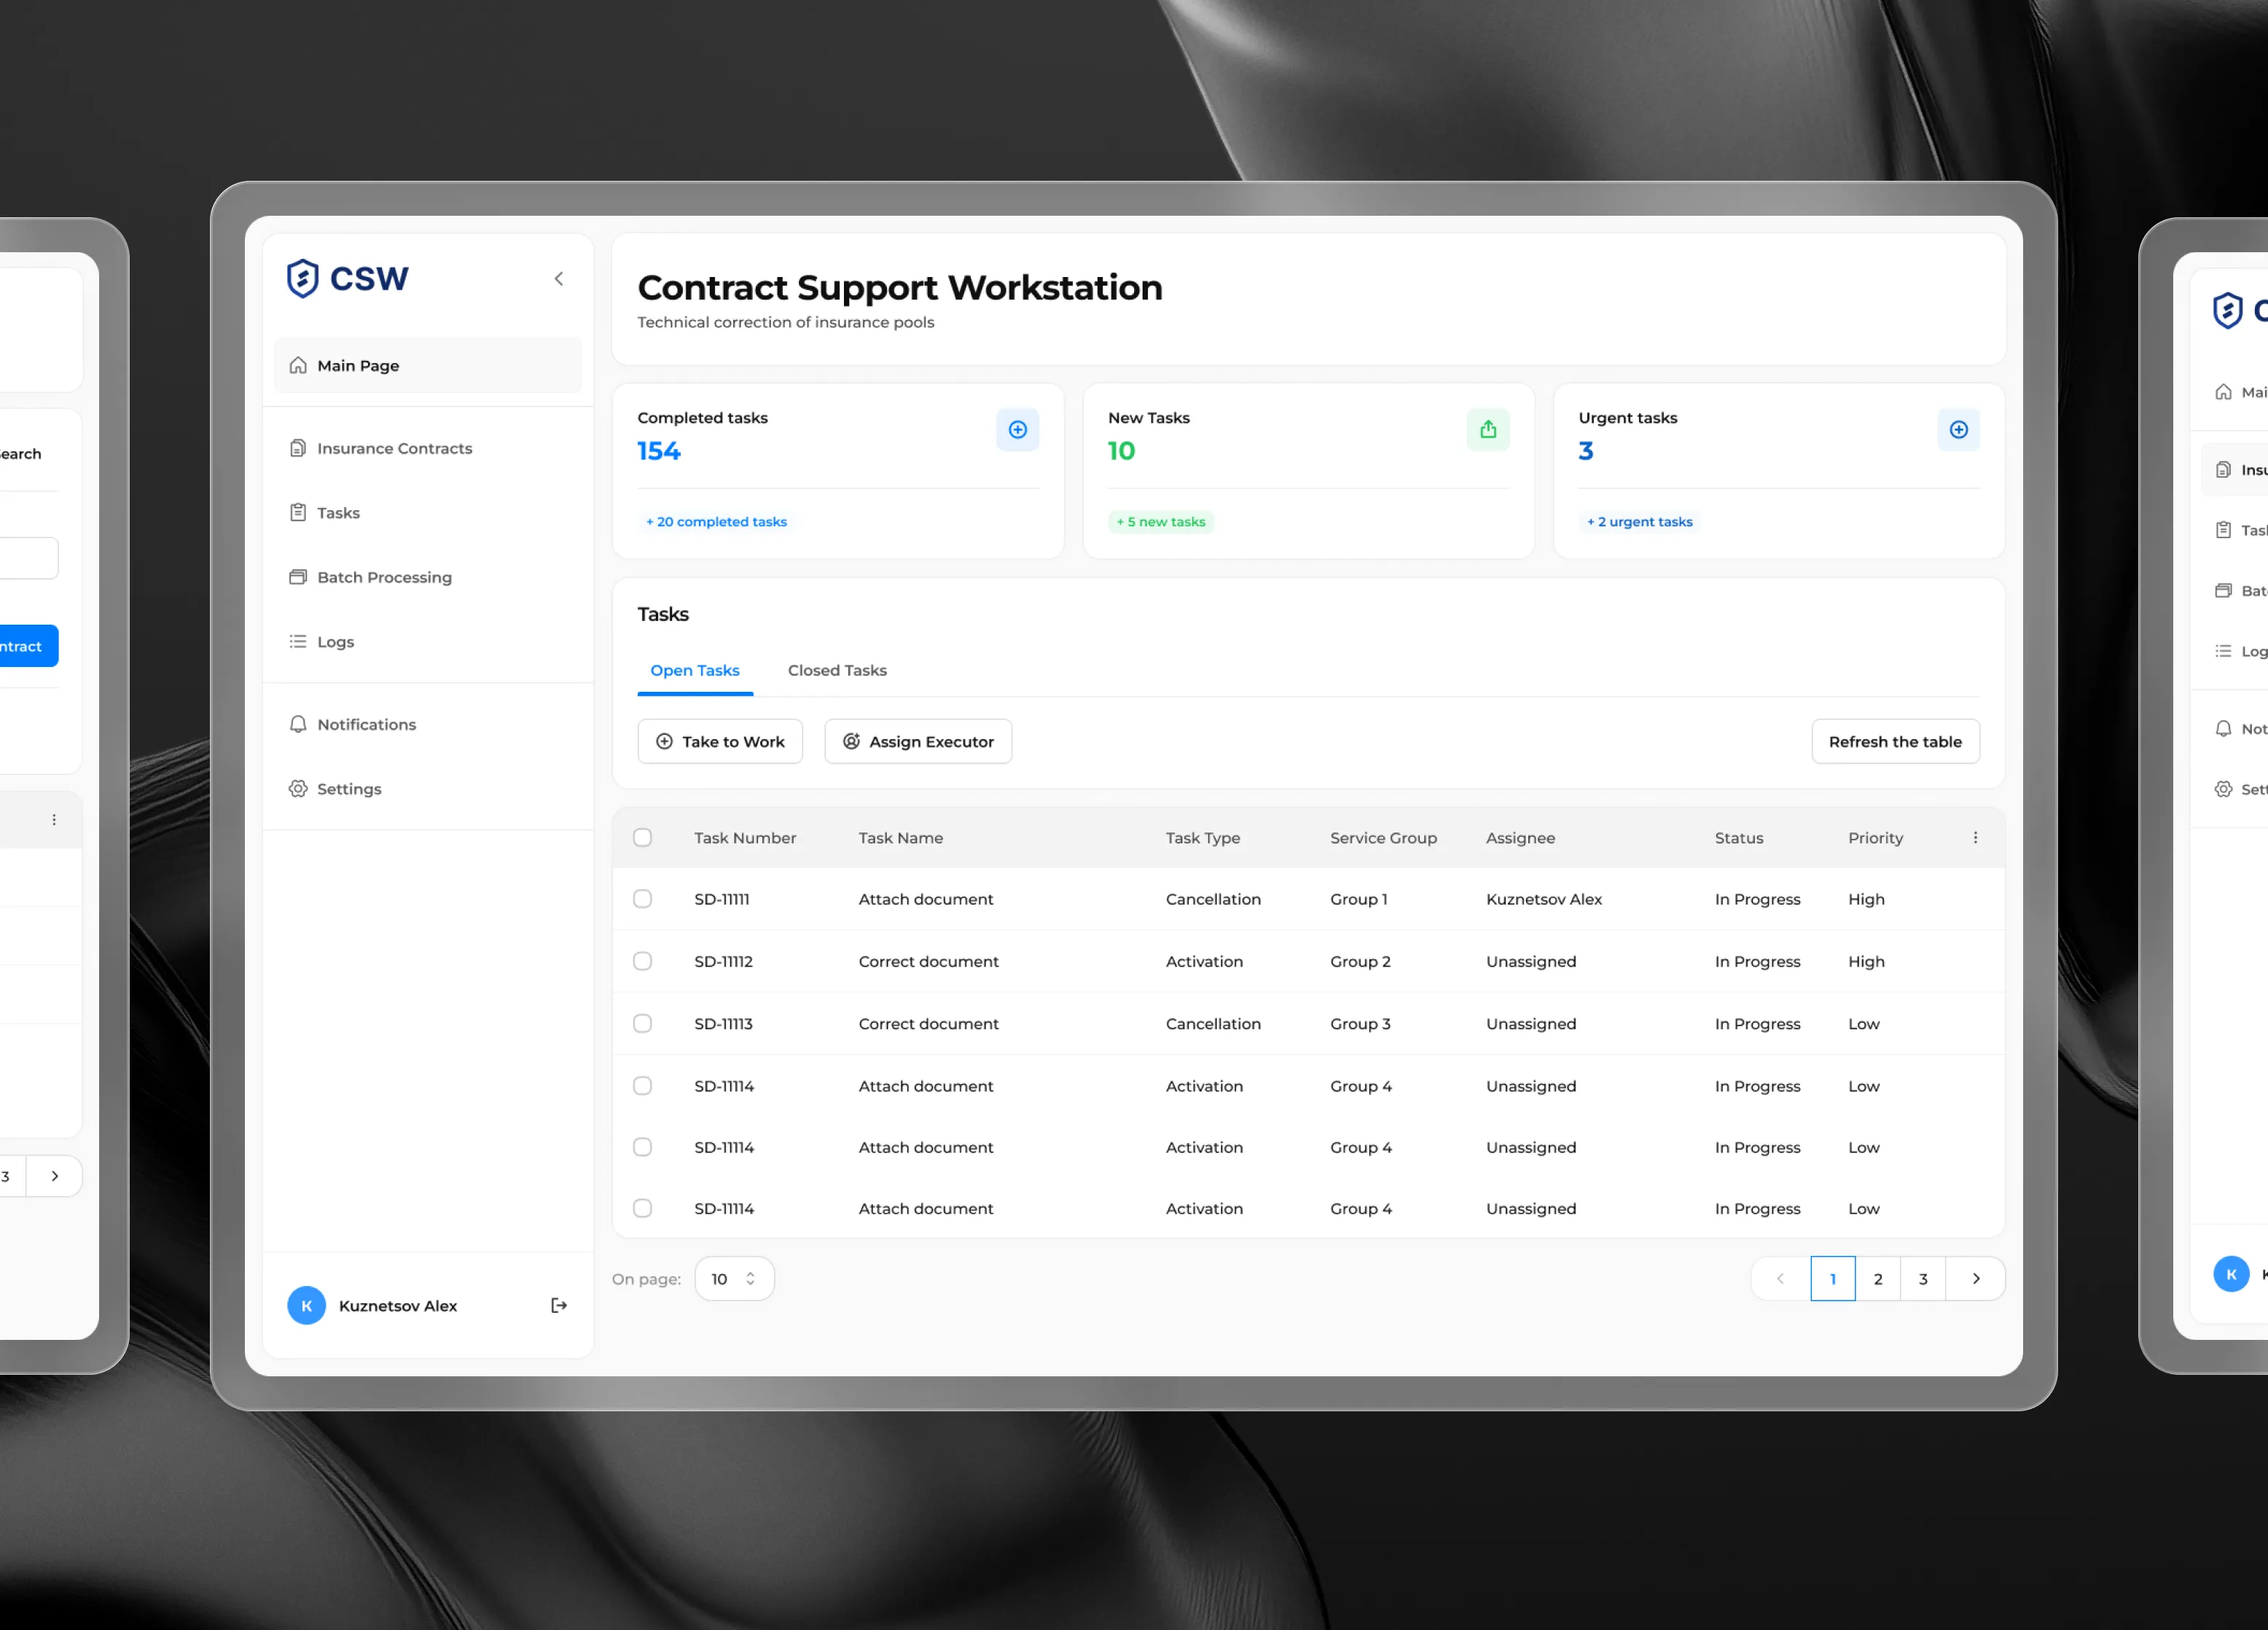Click Refresh the table button

(x=1895, y=741)
